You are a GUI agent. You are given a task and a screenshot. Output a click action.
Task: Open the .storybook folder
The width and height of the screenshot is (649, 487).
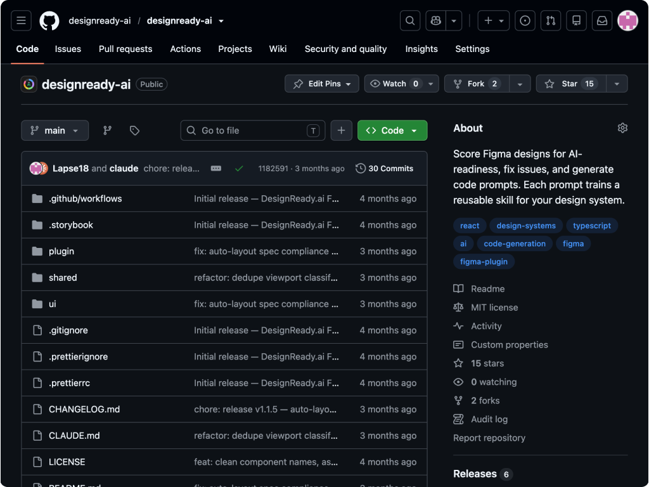coord(71,225)
